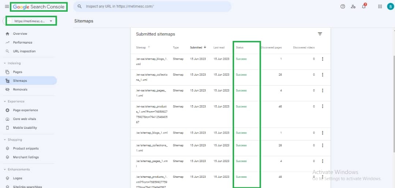Open more options for /ar/sitemap_pages_1.xml row

322,161
